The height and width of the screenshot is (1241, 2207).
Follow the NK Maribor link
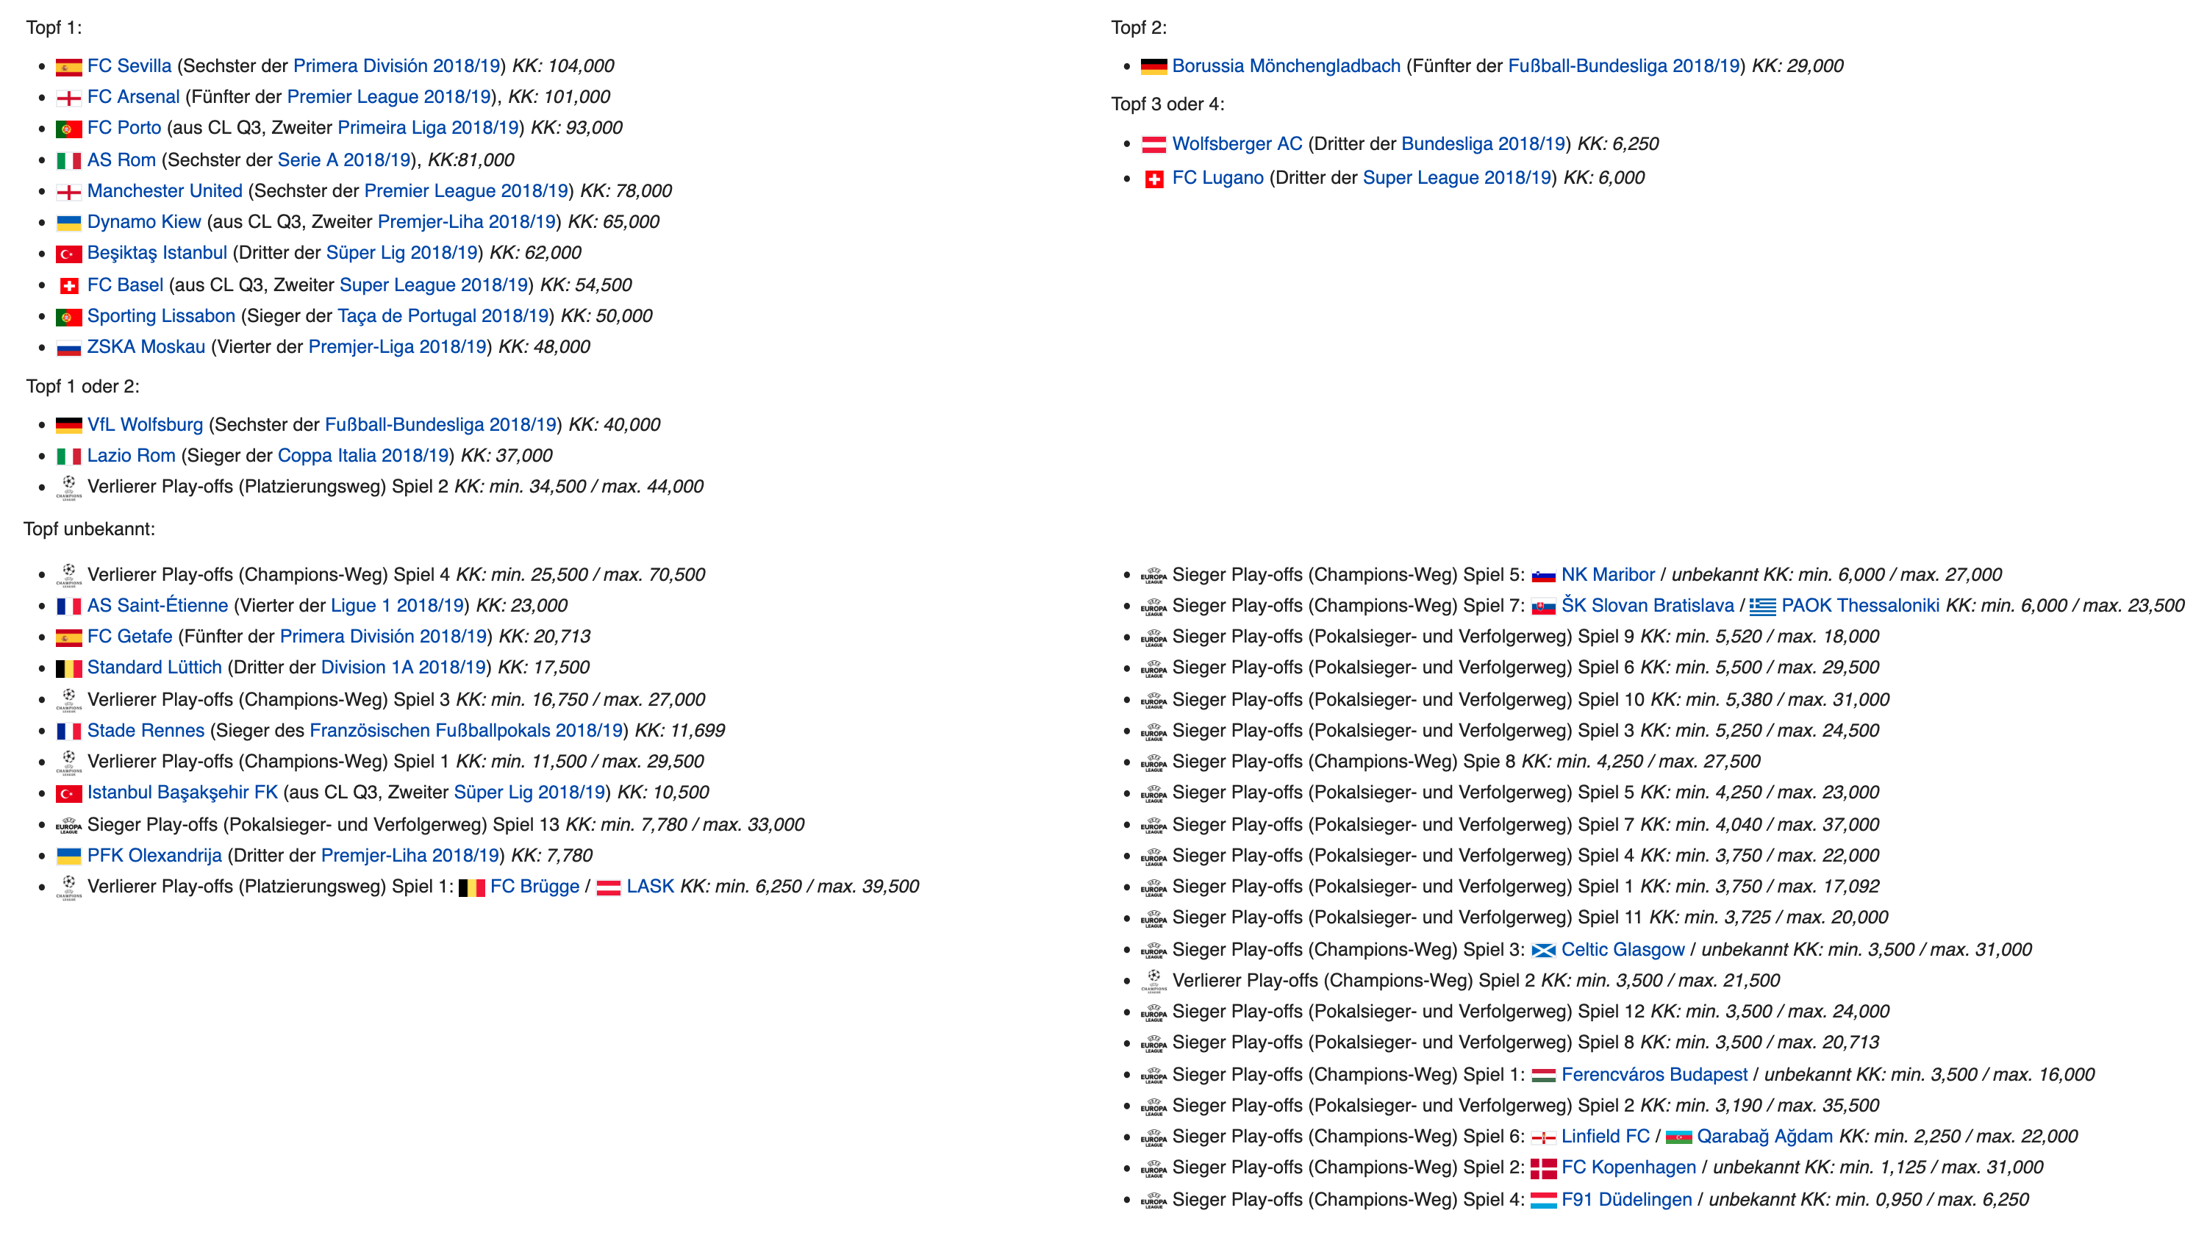1607,575
